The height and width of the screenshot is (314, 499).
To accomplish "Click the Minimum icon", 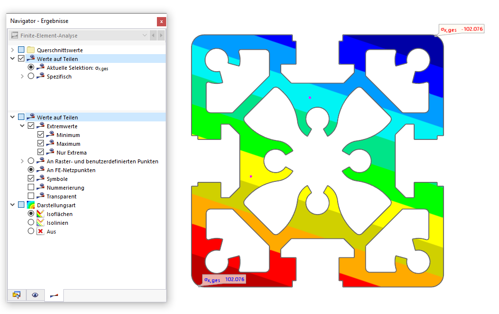I will tap(50, 134).
